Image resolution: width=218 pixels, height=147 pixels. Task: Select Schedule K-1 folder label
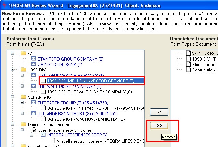(x=40, y=97)
